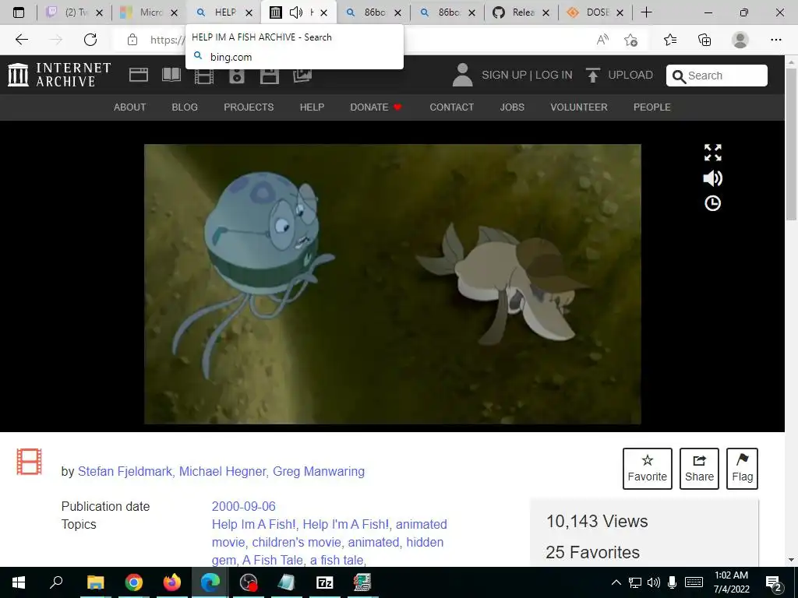Click the LOG IN link
The width and height of the screenshot is (798, 598).
[554, 76]
